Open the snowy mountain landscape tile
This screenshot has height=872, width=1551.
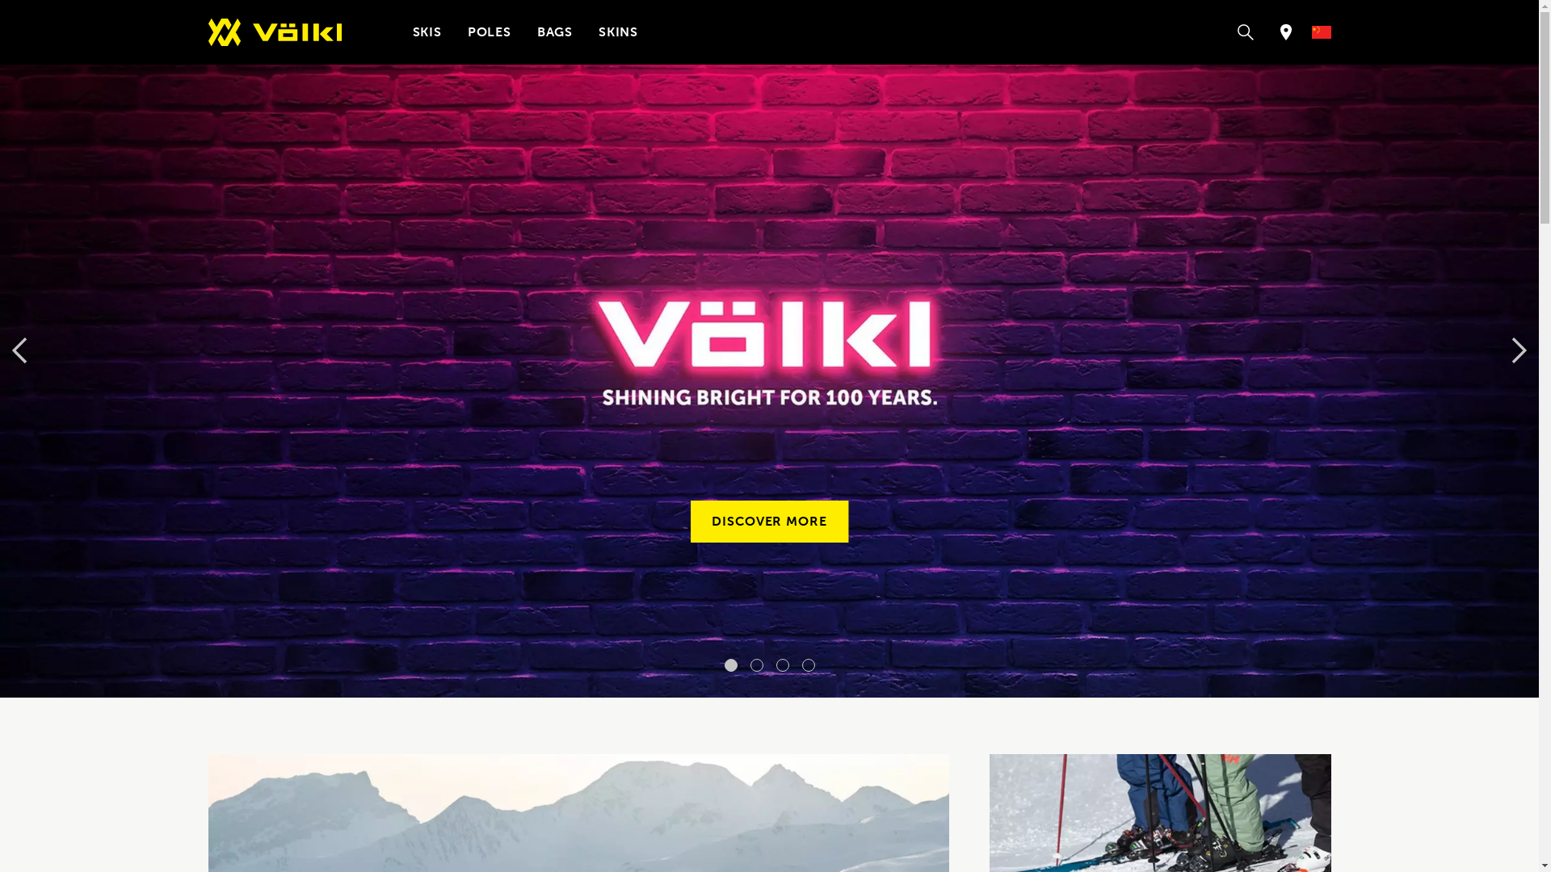(x=578, y=813)
